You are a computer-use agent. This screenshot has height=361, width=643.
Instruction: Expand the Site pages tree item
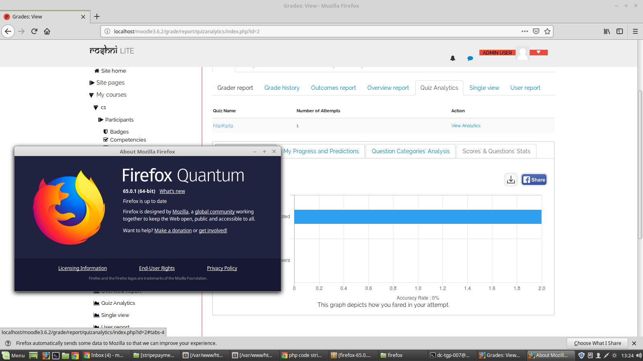click(92, 83)
